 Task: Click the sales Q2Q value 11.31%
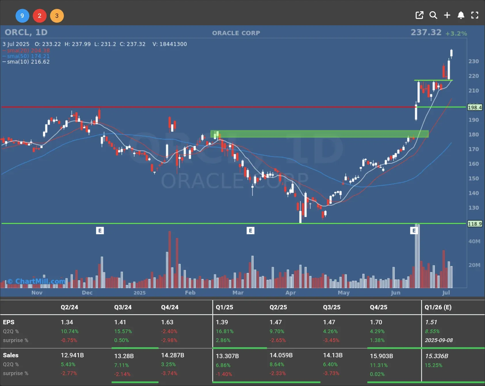tap(379, 365)
